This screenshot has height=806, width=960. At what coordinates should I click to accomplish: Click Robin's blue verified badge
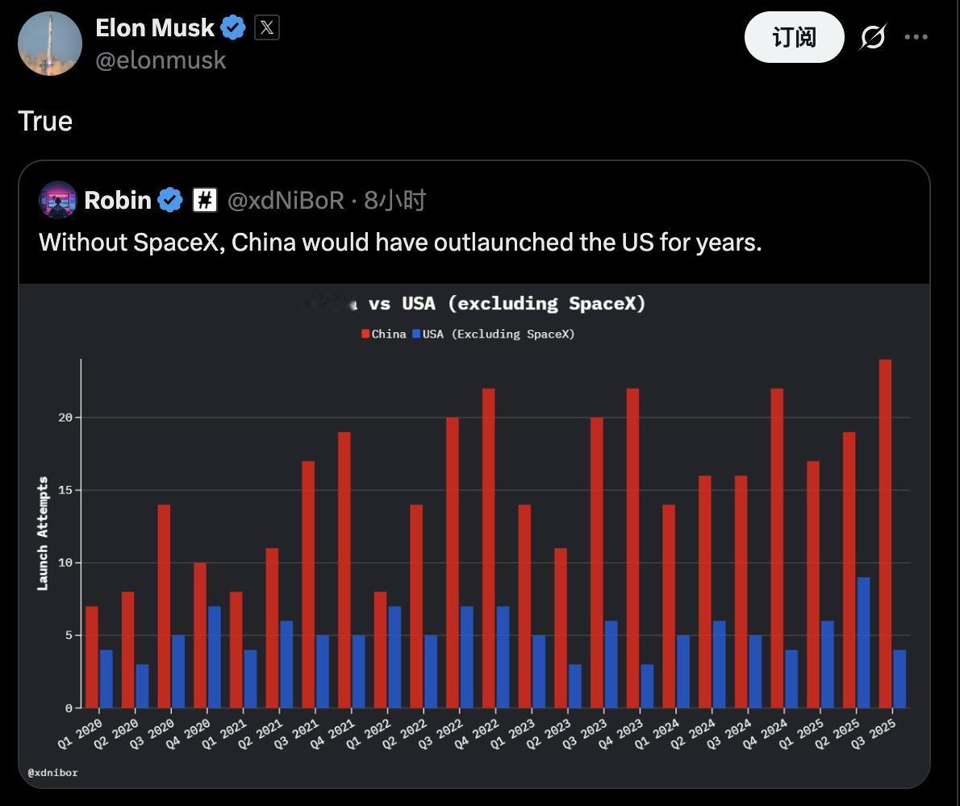(170, 200)
